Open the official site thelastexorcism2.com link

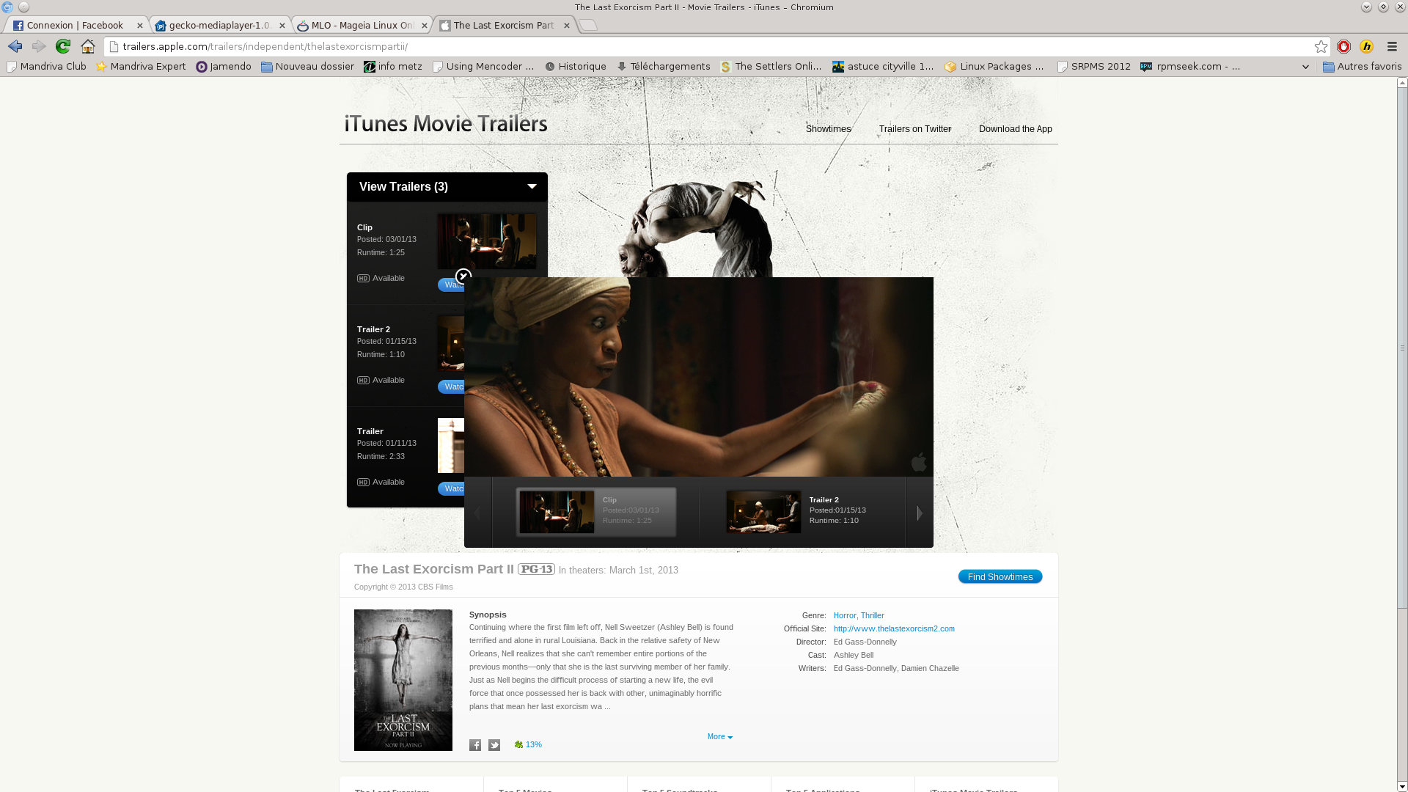pos(893,628)
